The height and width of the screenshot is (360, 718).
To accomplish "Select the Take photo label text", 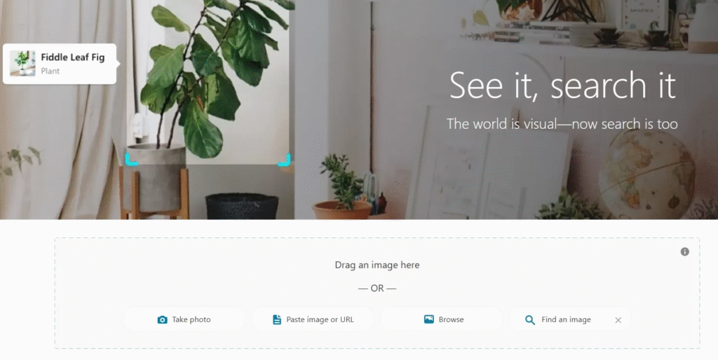I will click(x=191, y=320).
